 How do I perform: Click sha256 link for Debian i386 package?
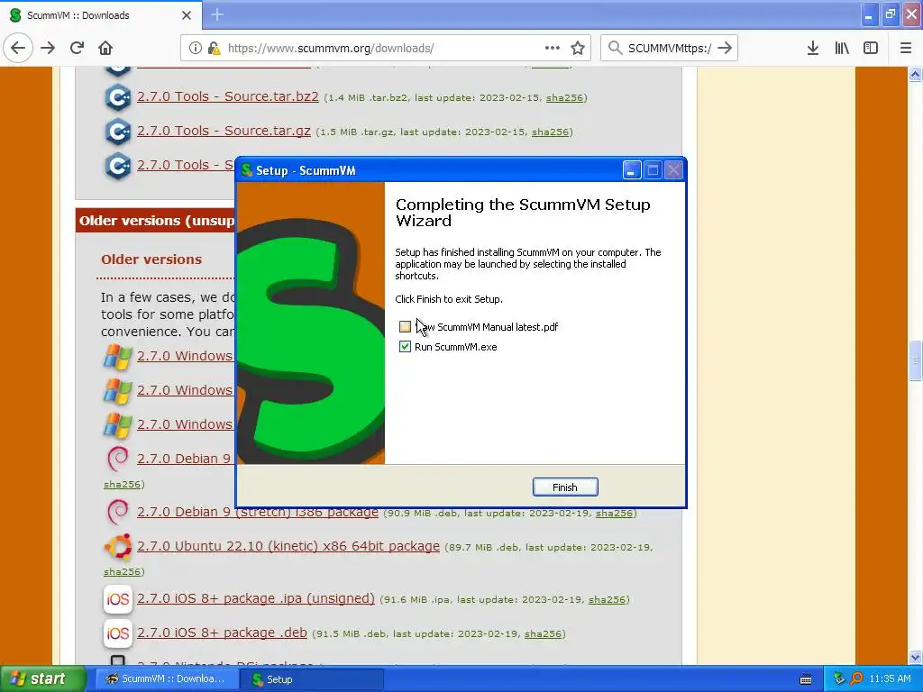point(614,513)
